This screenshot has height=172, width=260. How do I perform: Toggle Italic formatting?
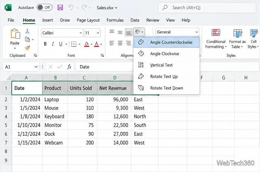click(x=53, y=44)
